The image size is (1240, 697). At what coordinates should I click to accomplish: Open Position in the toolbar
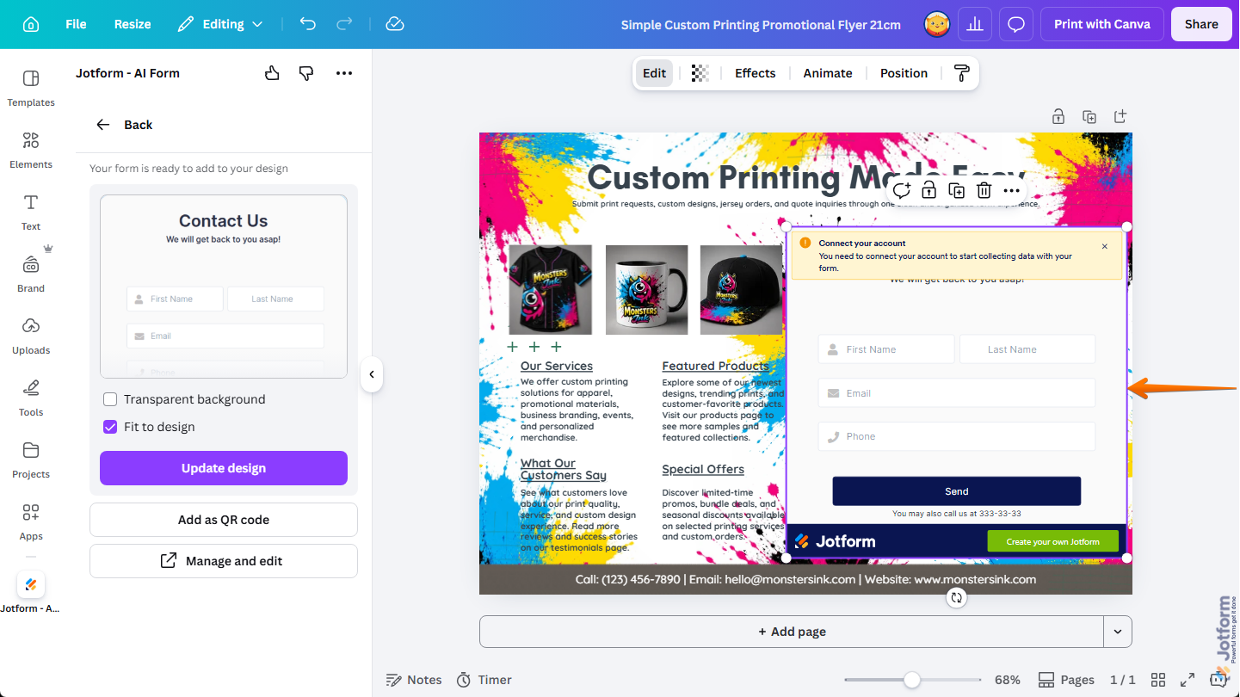(x=904, y=73)
